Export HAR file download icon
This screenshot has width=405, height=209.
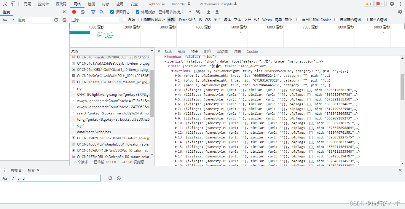(217, 12)
